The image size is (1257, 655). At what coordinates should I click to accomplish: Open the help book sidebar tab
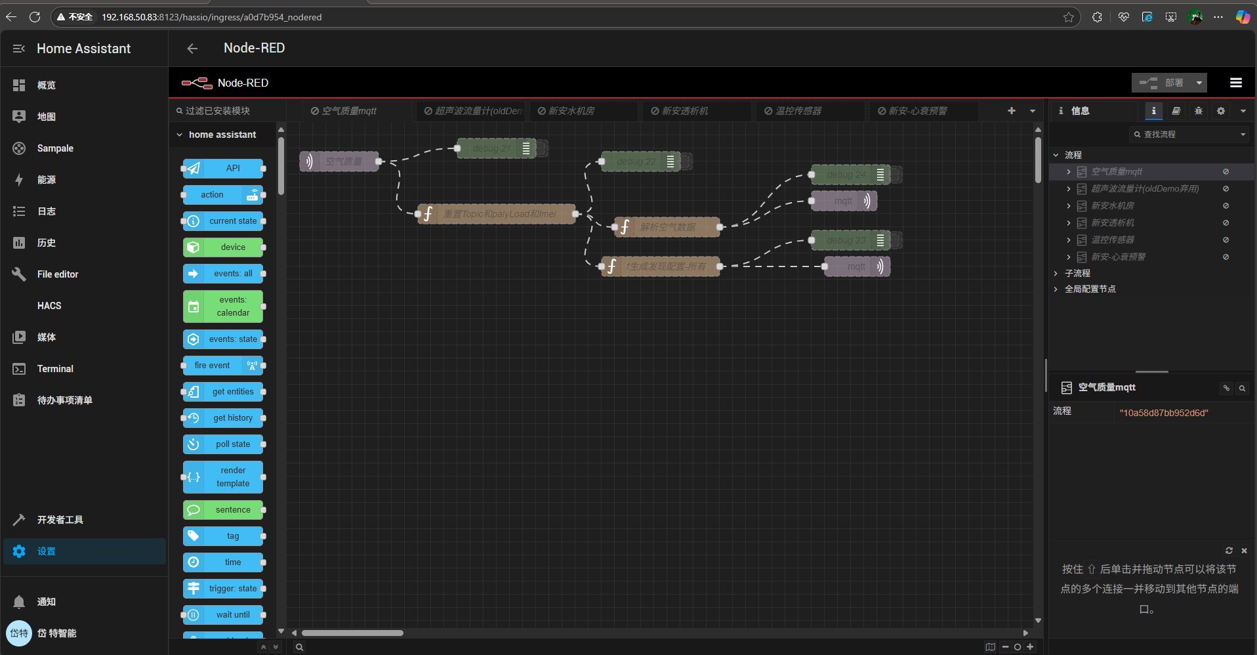[x=1176, y=111]
